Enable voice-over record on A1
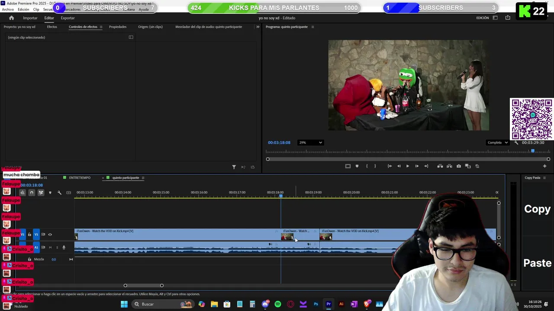The image size is (554, 311). [x=64, y=248]
